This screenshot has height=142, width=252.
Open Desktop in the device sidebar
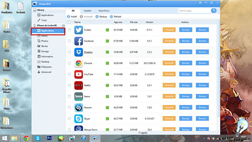(43, 62)
